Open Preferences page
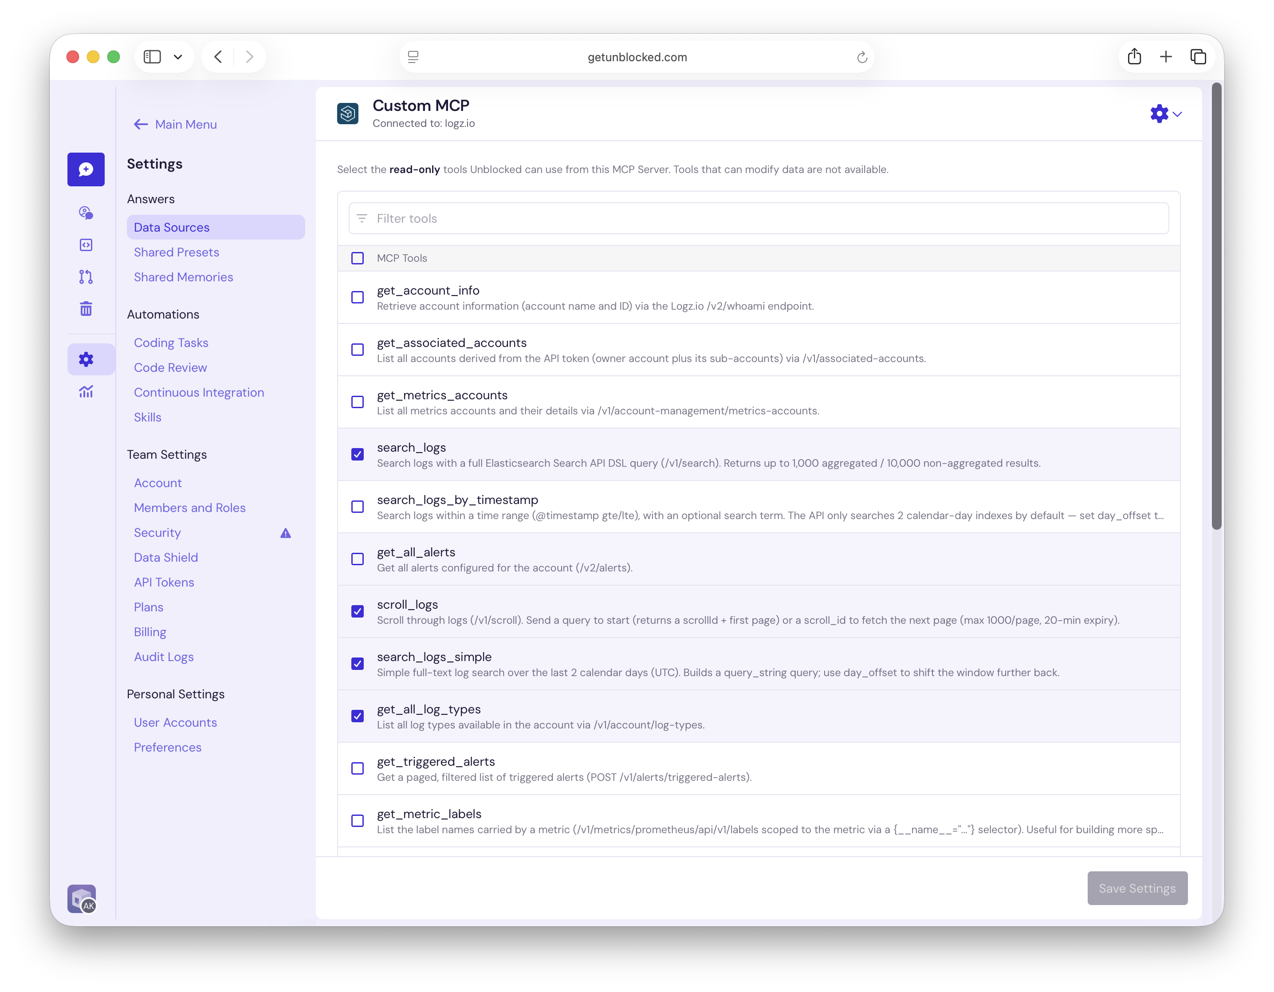 167,748
